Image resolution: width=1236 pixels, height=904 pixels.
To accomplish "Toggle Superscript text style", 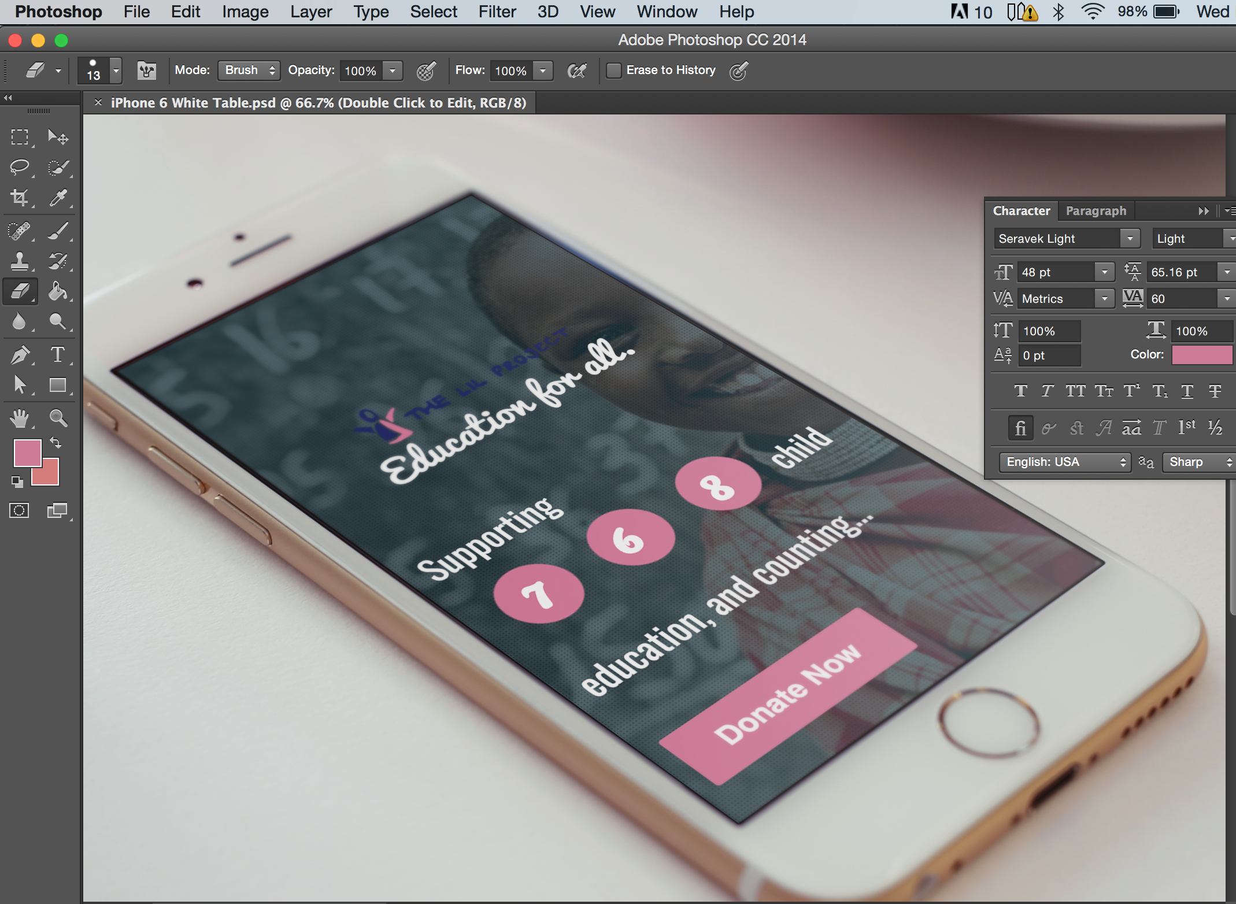I will [x=1131, y=391].
